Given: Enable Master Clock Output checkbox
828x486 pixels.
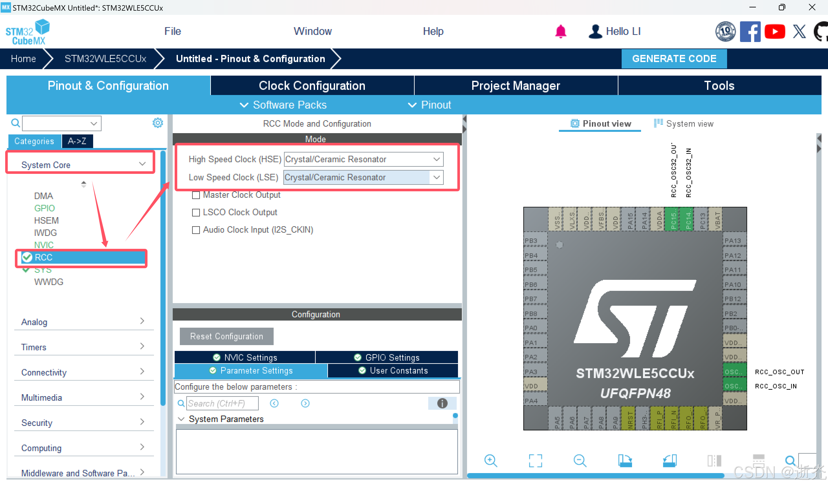Looking at the screenshot, I should click(x=195, y=195).
